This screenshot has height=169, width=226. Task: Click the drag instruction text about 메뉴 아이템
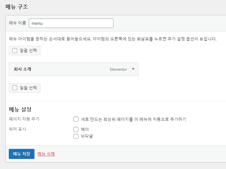113,39
